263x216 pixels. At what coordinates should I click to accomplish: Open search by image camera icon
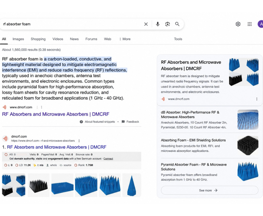(x=167, y=24)
